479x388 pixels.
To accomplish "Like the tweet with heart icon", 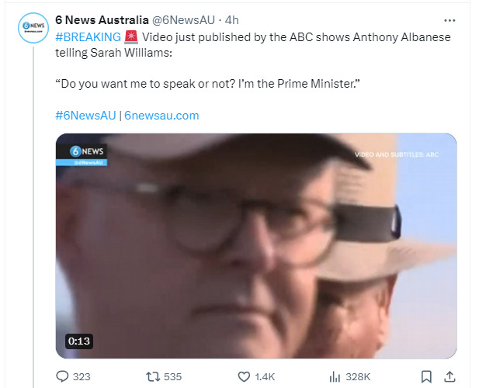I will 244,376.
